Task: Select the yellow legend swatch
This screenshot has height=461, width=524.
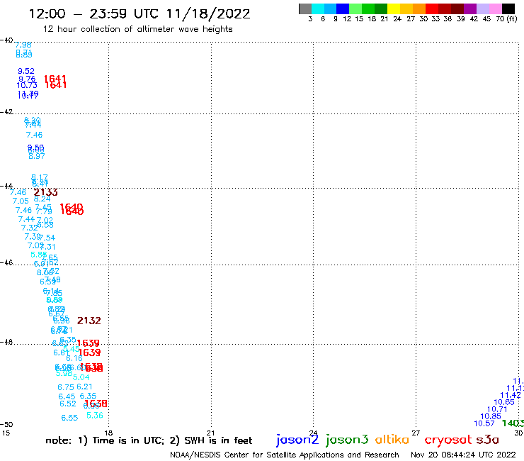Action: [394, 9]
